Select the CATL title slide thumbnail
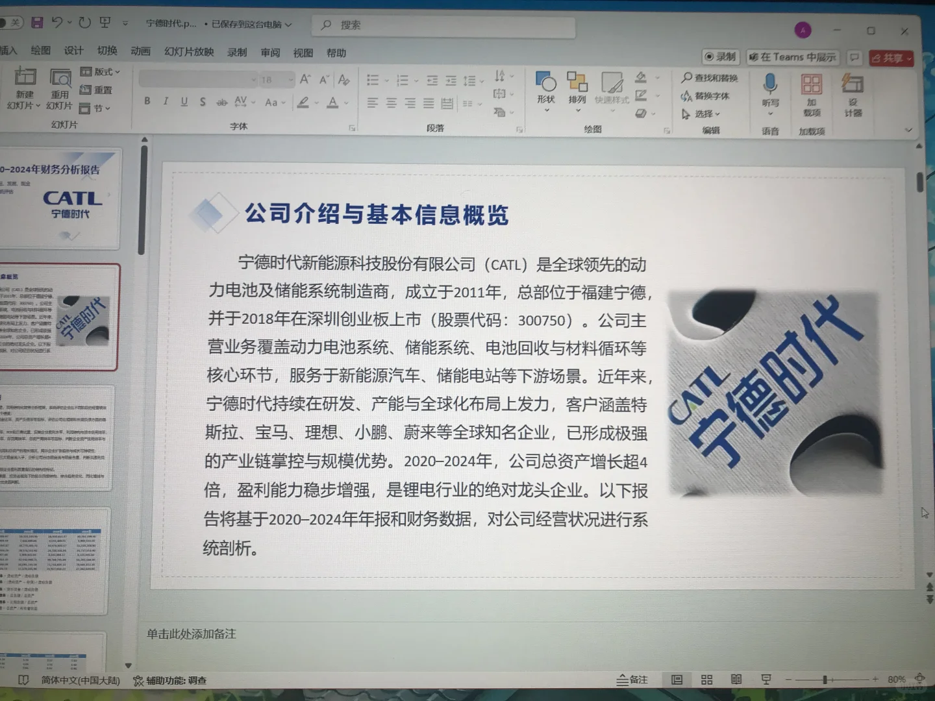The image size is (935, 701). [x=60, y=199]
